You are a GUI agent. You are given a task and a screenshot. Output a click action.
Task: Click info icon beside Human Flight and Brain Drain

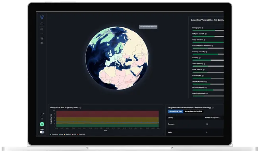(212, 46)
